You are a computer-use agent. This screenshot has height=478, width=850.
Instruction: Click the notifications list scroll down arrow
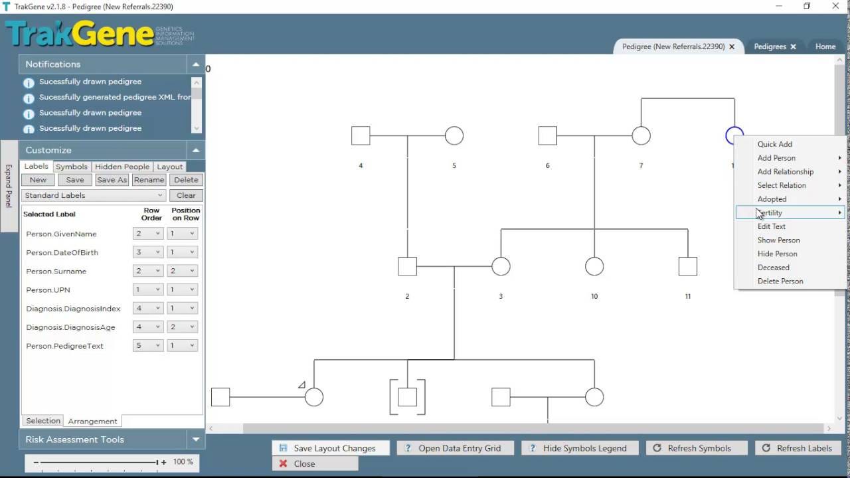point(196,129)
